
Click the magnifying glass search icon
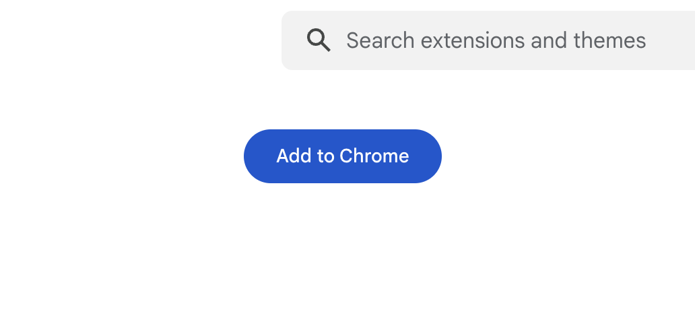click(x=319, y=40)
